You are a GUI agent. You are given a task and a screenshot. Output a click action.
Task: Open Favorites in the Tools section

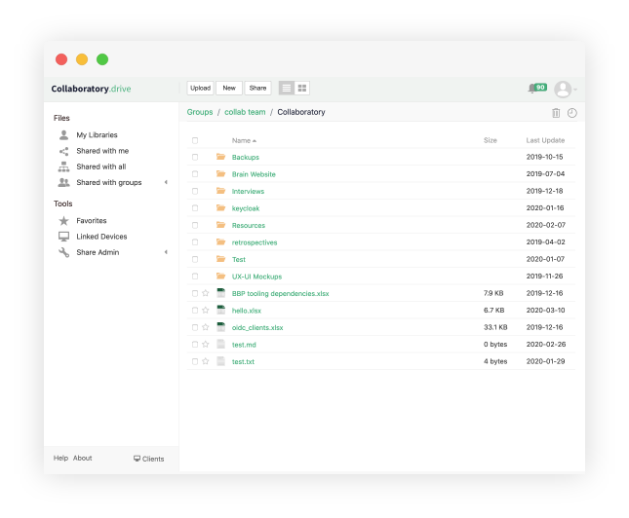pos(91,221)
